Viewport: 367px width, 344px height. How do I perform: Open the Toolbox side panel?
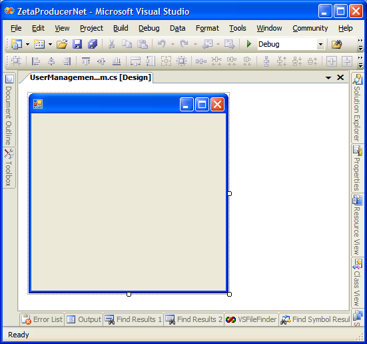click(9, 167)
